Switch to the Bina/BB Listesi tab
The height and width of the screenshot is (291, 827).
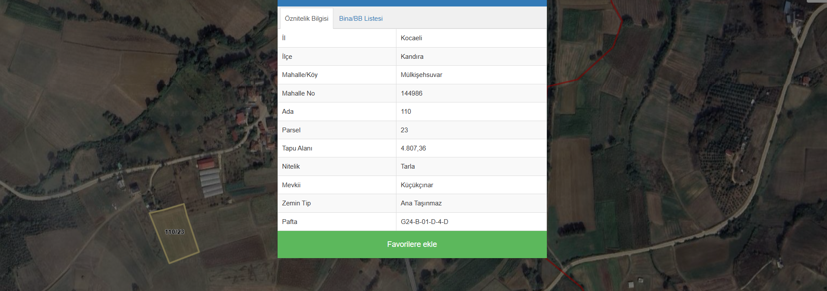pos(361,19)
